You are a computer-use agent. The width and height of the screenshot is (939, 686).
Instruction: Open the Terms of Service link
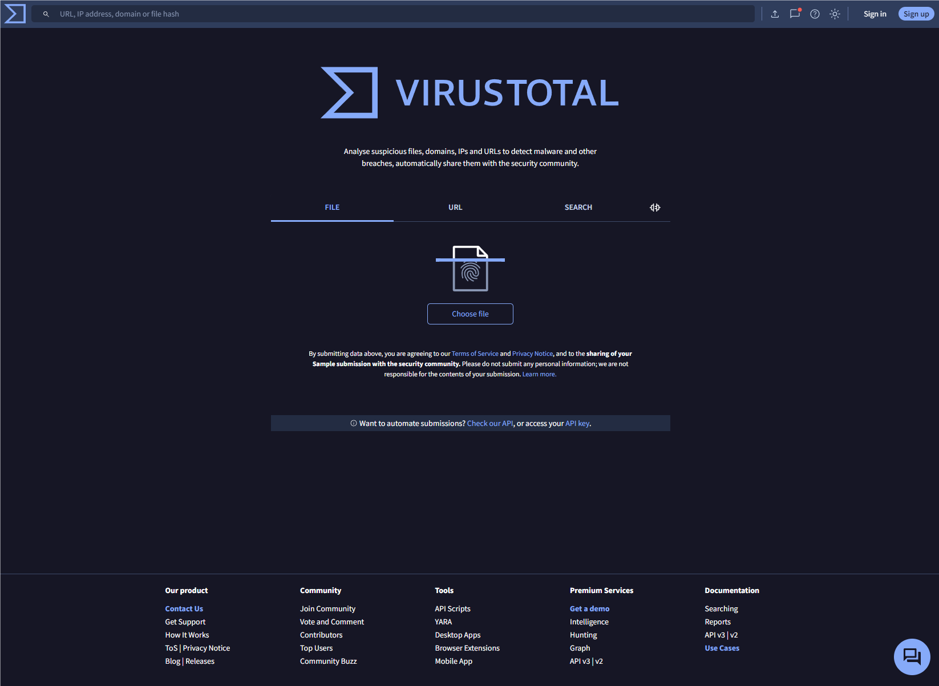pyautogui.click(x=475, y=354)
